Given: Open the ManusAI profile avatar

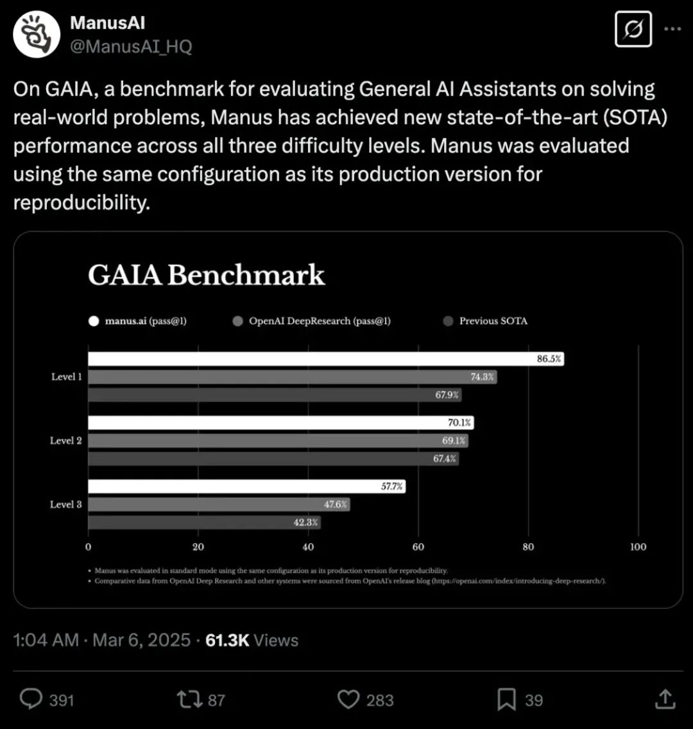Looking at the screenshot, I should [37, 35].
